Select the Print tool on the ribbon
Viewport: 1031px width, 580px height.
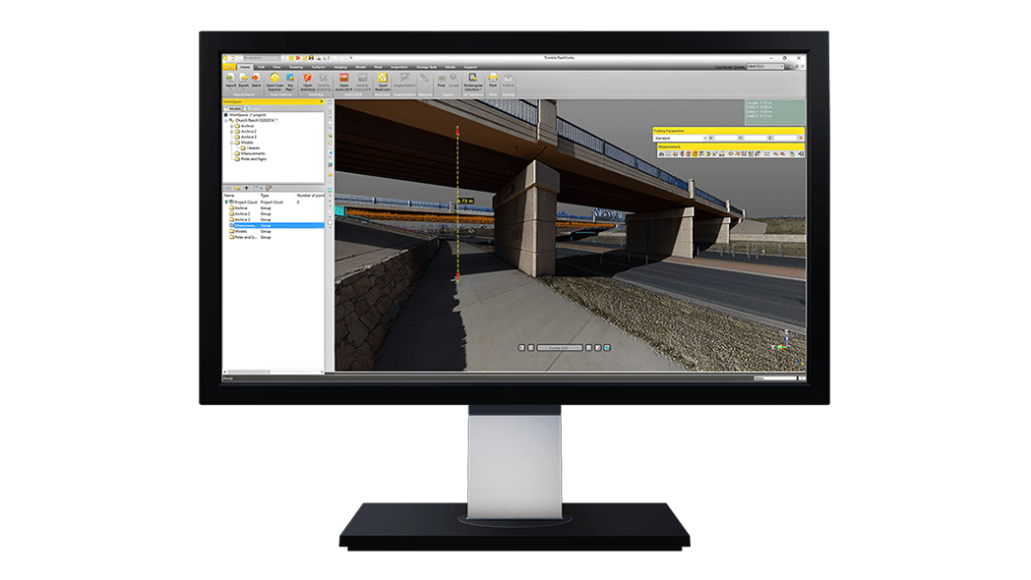point(491,79)
